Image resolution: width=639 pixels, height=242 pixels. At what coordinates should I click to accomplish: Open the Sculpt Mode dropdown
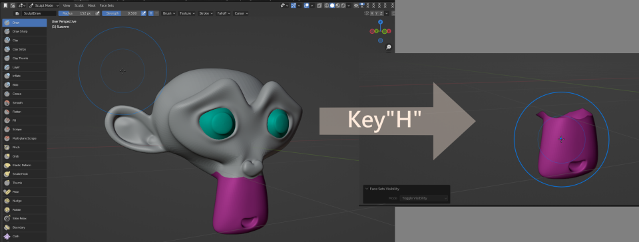pos(44,6)
